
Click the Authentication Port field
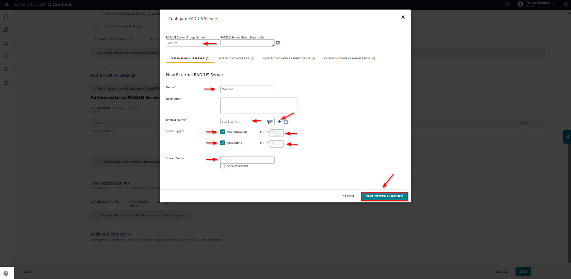[x=276, y=133]
